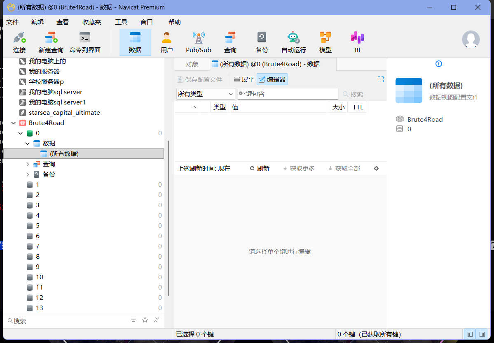Click the user avatar profile icon

click(471, 39)
